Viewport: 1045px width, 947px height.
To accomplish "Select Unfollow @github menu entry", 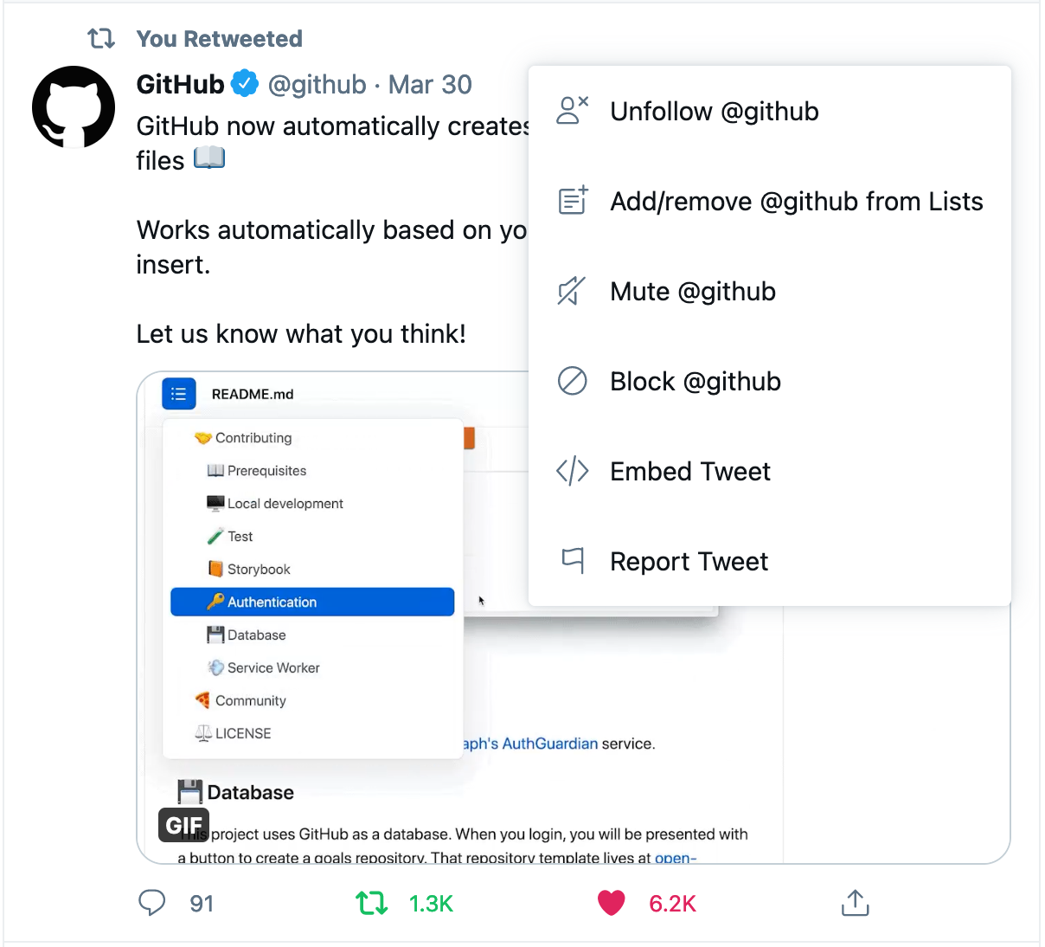I will (x=770, y=112).
